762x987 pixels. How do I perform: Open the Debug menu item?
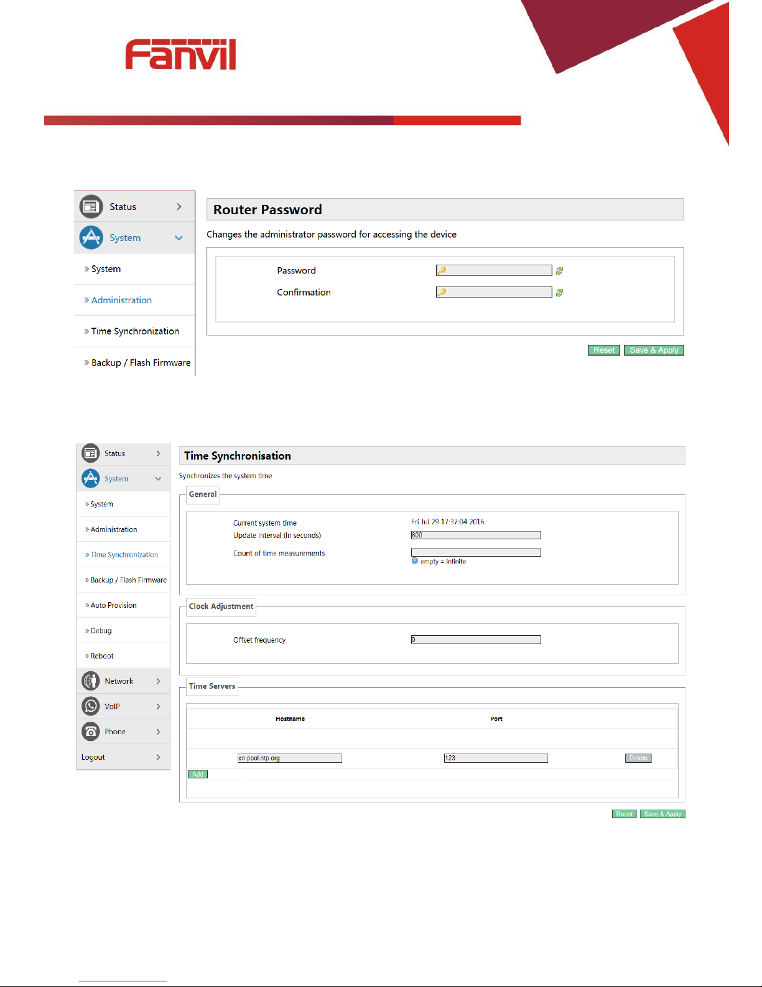[98, 631]
